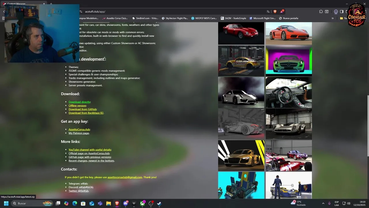This screenshot has width=369, height=208.
Task: Open the yellow race car in garage thumbnail
Action: 241,61
